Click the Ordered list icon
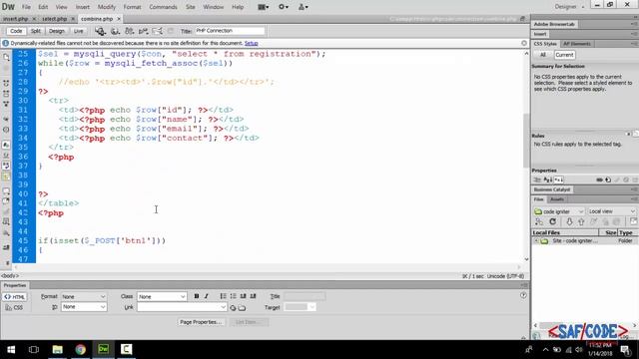Viewport: 639px width, 359px height. [x=233, y=296]
